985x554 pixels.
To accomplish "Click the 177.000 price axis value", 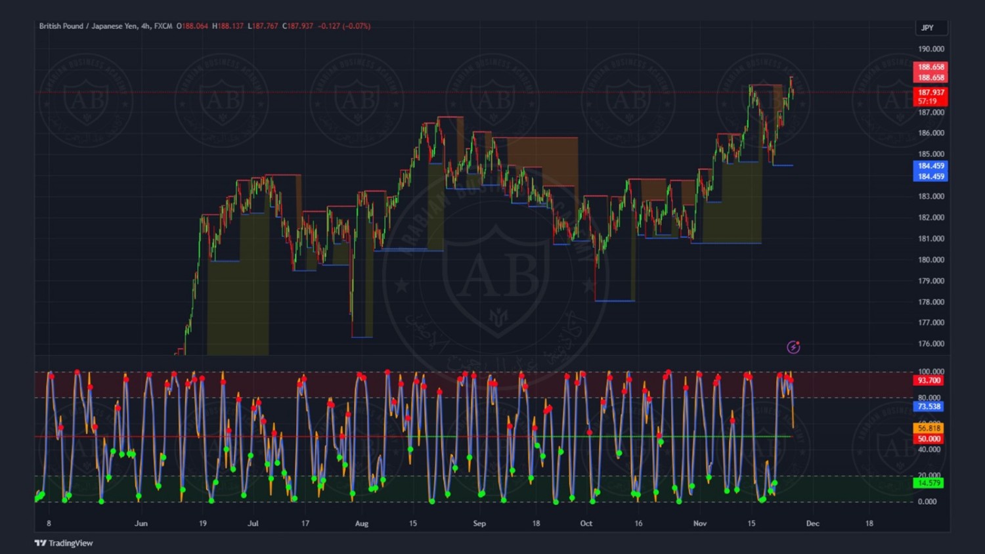I will coord(930,323).
